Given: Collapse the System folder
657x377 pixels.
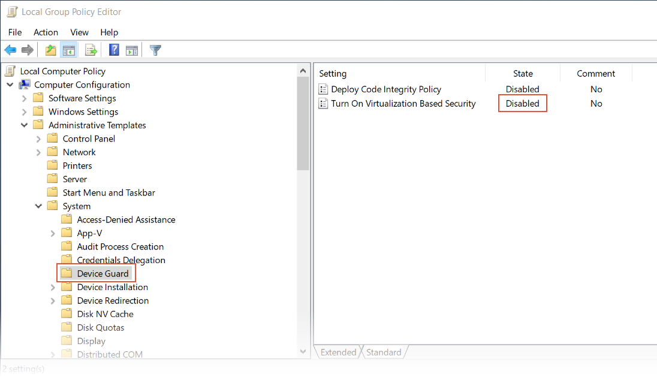Looking at the screenshot, I should pyautogui.click(x=38, y=206).
